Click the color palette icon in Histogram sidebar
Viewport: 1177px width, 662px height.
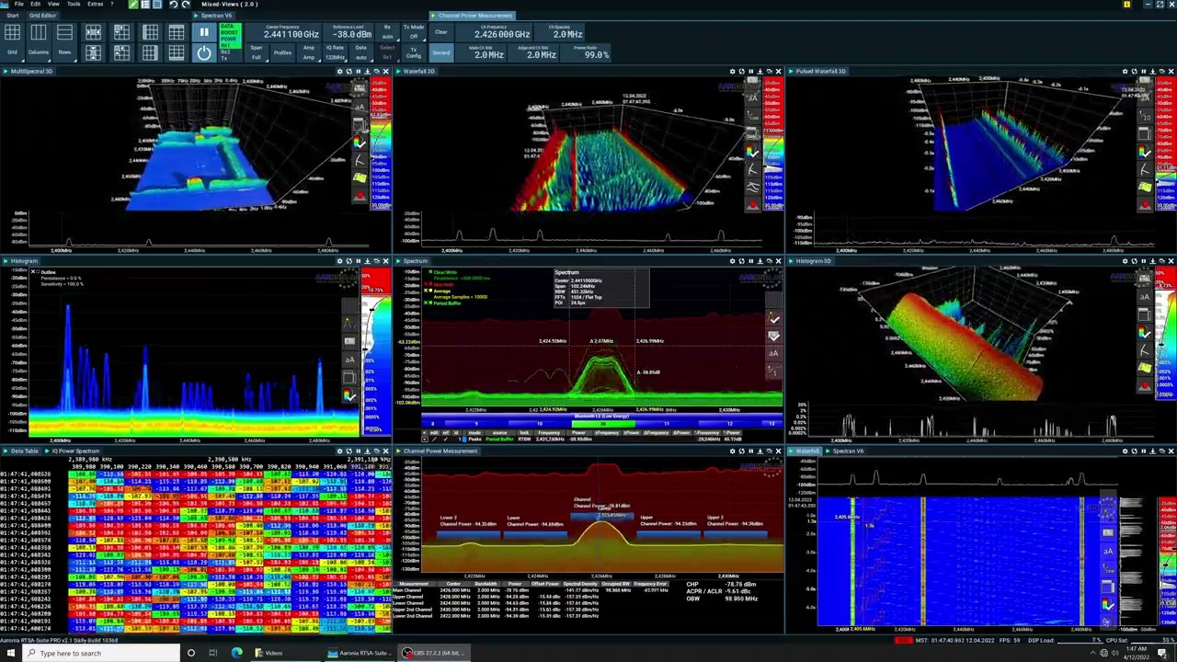349,396
